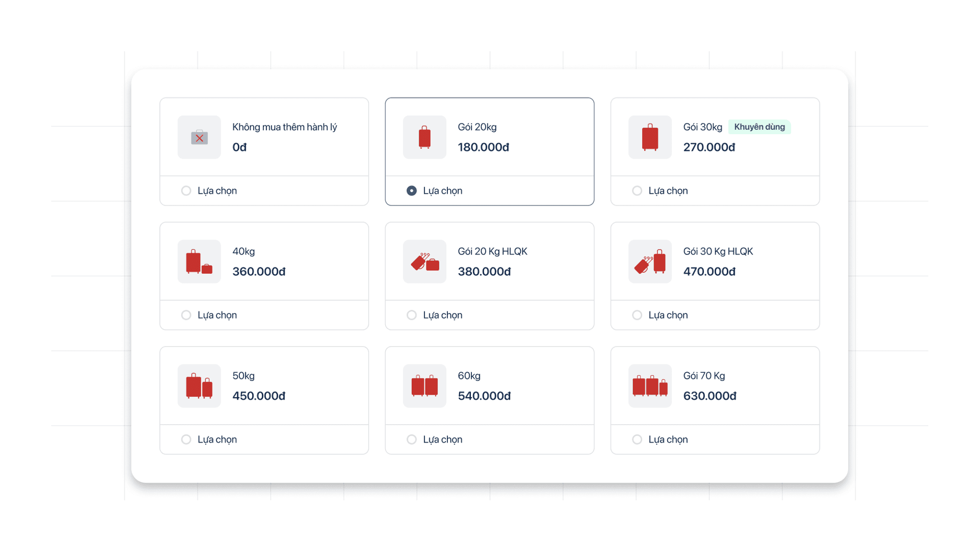Click the large suitcase 30kg icon
The image size is (979, 551).
coord(650,137)
